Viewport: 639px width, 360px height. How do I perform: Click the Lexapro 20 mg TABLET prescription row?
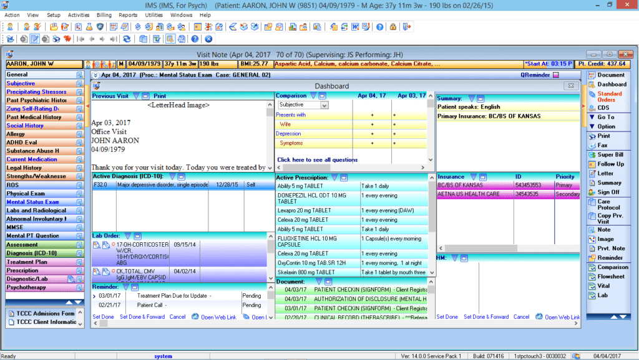pos(352,211)
